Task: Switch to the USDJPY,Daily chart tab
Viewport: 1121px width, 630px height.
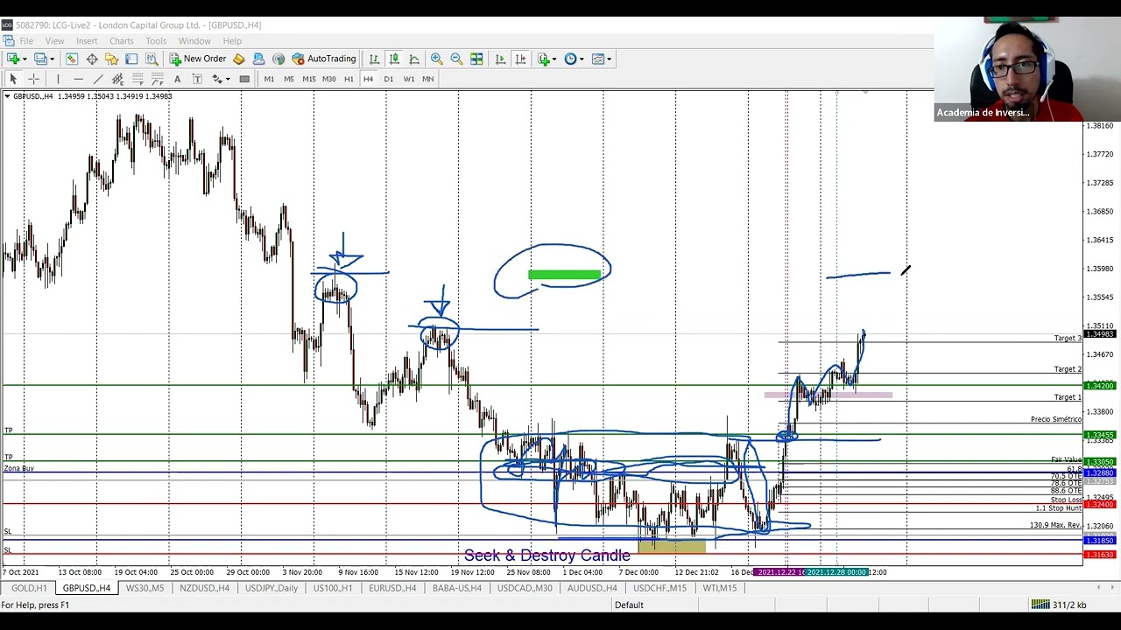Action: [271, 588]
